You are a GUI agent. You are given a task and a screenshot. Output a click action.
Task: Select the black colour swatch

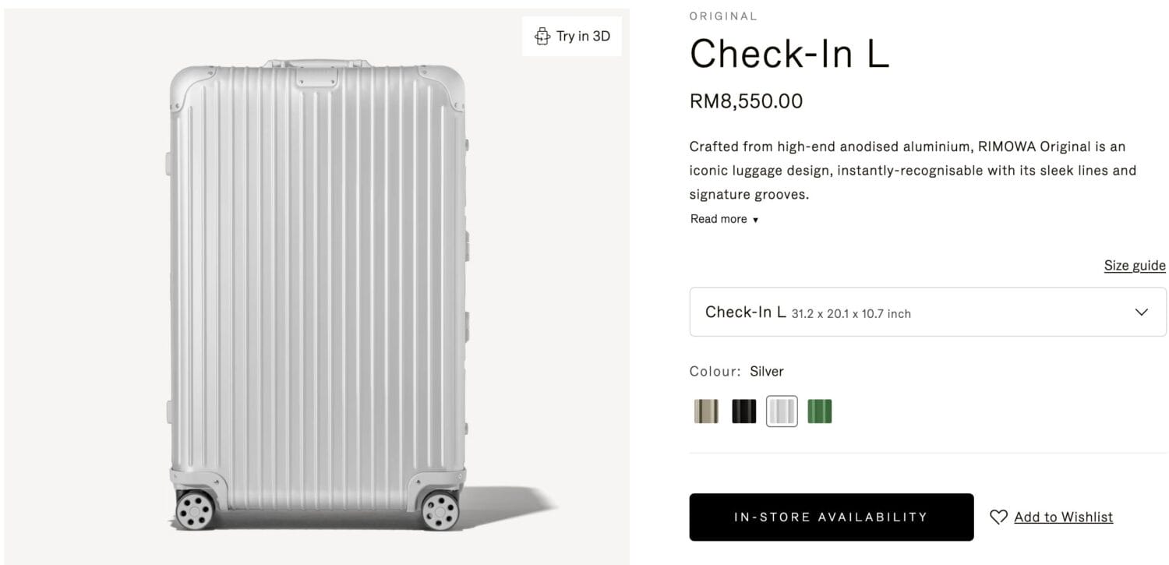point(743,411)
